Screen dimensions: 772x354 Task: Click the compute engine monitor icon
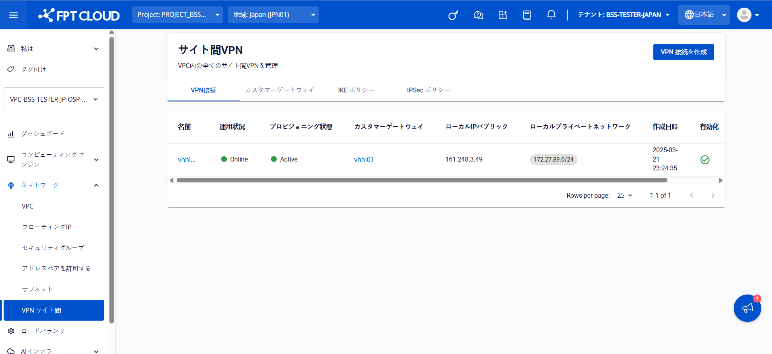[x=11, y=160]
